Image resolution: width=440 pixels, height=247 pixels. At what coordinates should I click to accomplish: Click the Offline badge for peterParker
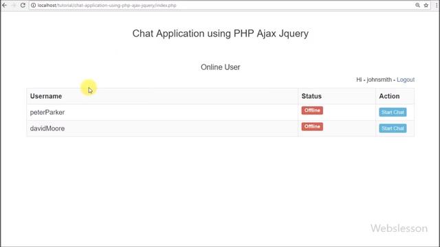[312, 110]
